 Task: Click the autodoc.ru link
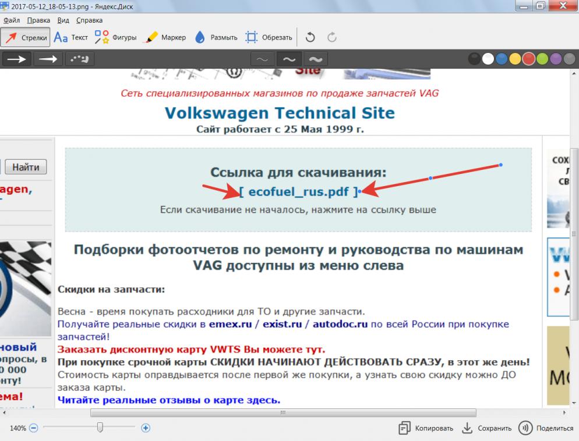[x=340, y=324]
